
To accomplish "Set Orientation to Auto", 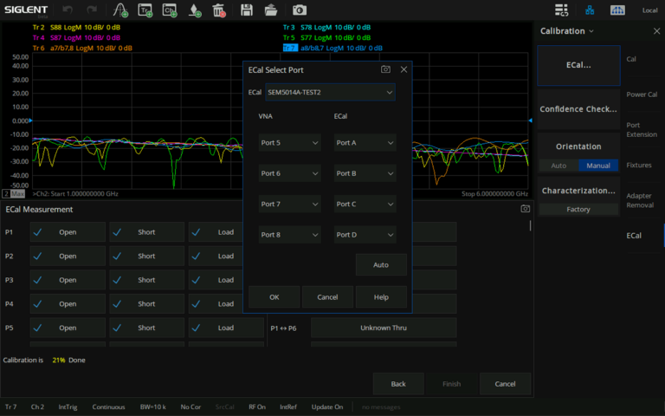I will pos(558,166).
